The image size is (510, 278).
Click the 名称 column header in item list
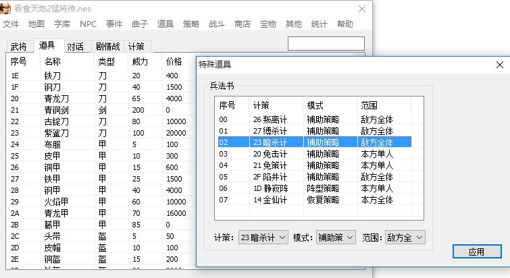click(x=67, y=61)
